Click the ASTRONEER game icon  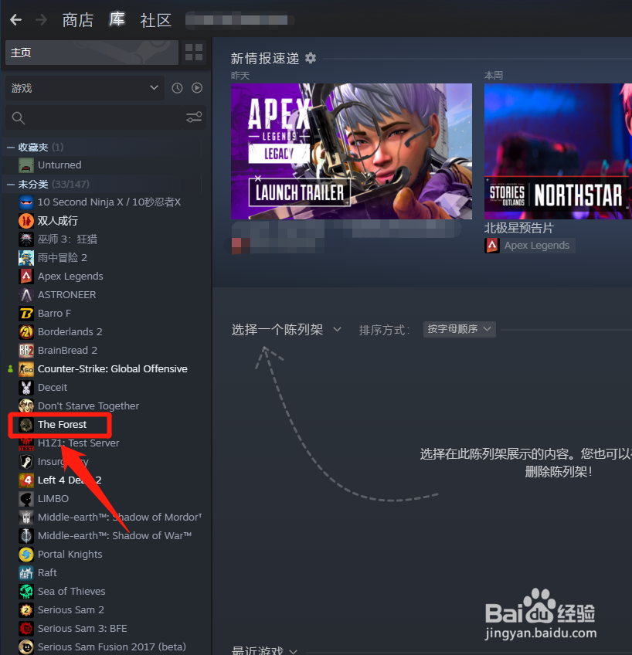26,295
